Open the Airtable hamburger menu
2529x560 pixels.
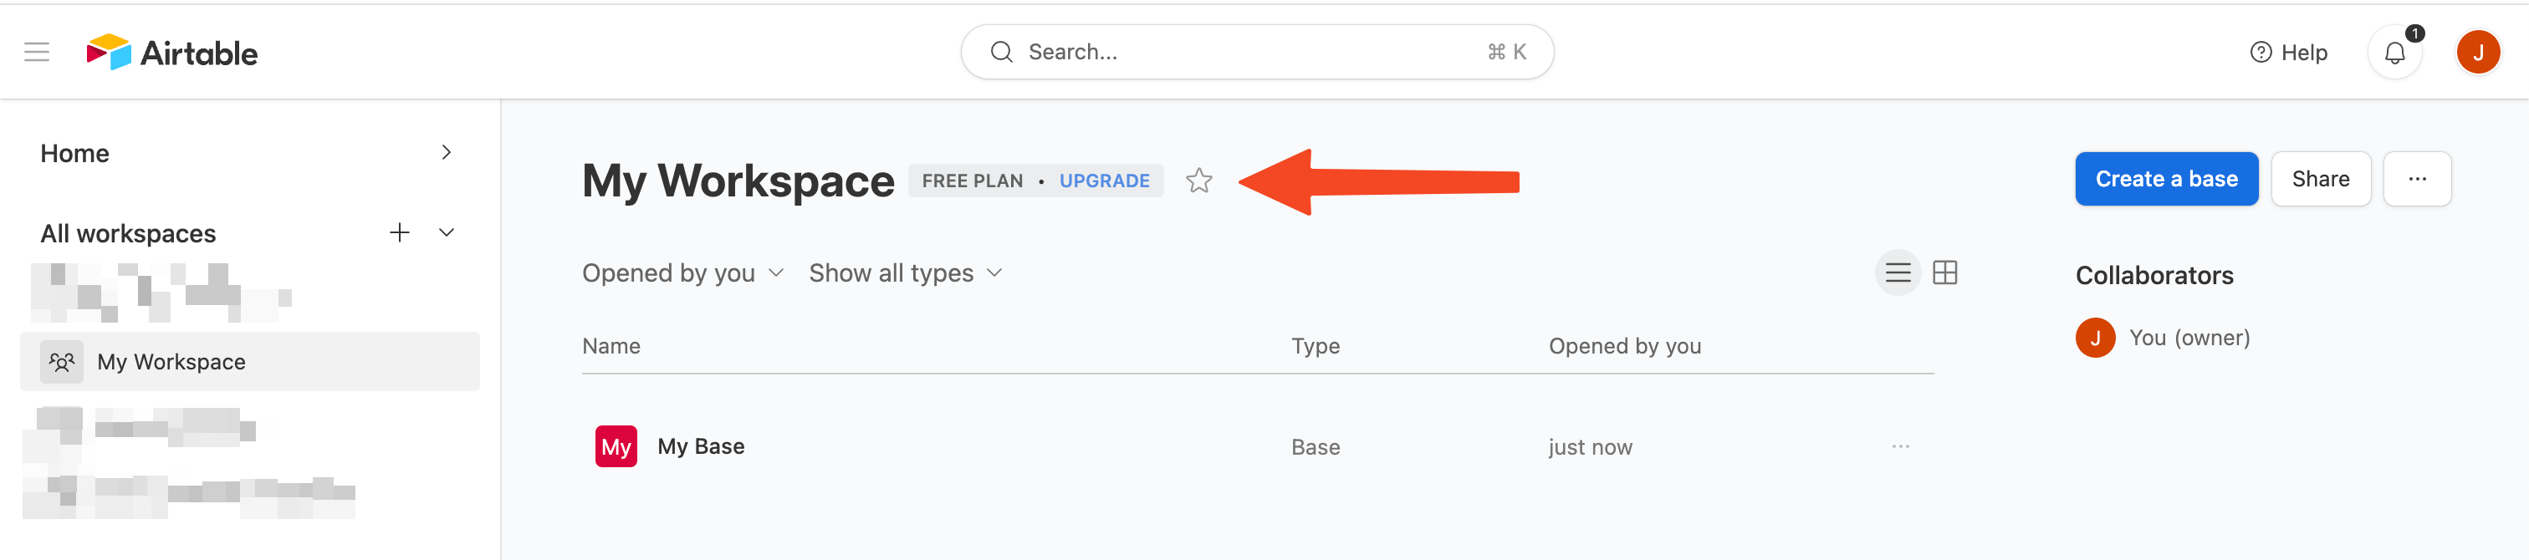click(36, 51)
